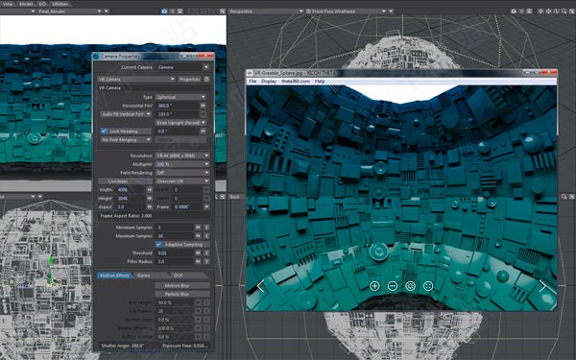This screenshot has width=576, height=360.
Task: Go to previous image with the left arrow
Action: 260,286
